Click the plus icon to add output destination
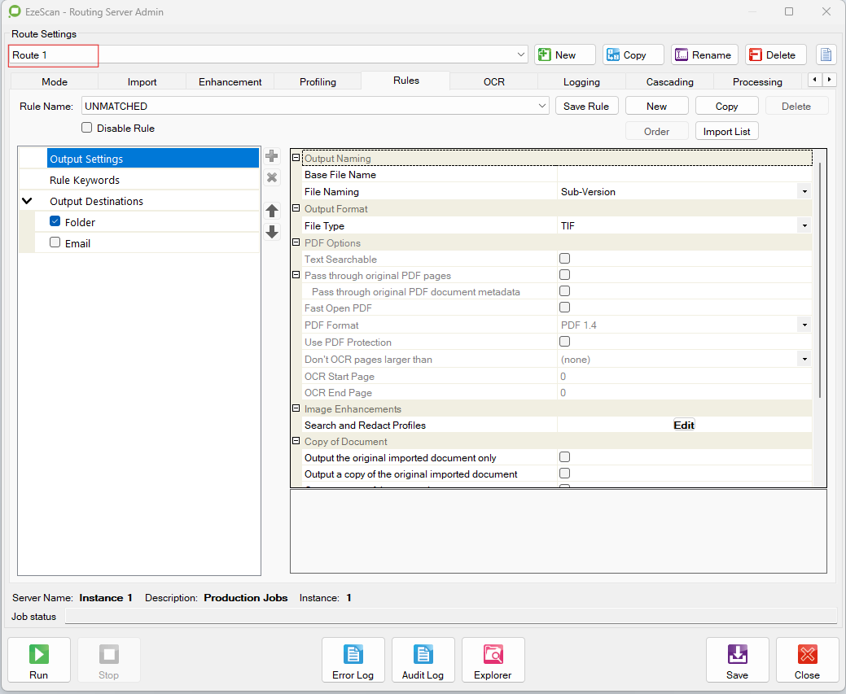The image size is (846, 694). pyautogui.click(x=273, y=156)
